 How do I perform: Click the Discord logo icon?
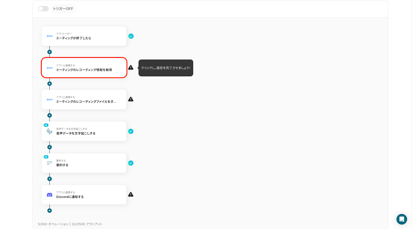49,195
